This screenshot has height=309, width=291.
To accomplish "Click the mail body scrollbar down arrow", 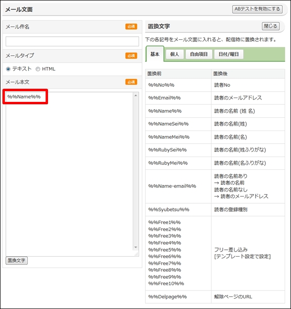I will 136,247.
